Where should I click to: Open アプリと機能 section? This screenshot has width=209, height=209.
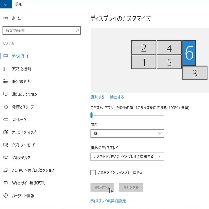click(22, 69)
